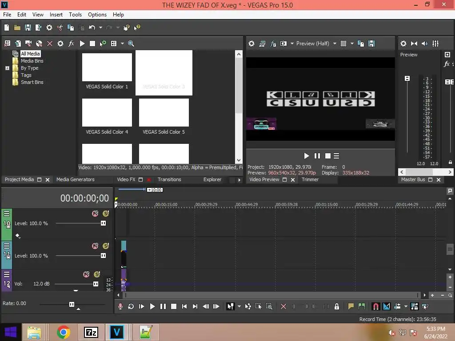Switch to Transitions tab
The width and height of the screenshot is (455, 341).
tap(169, 179)
